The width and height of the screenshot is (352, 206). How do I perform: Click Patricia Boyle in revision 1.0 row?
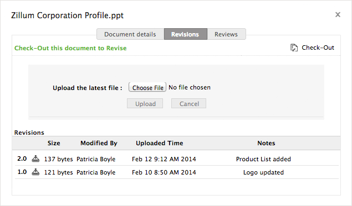(x=96, y=172)
